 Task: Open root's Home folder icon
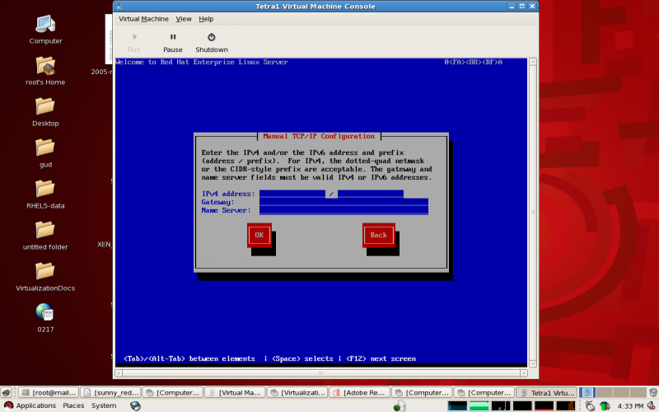click(45, 71)
